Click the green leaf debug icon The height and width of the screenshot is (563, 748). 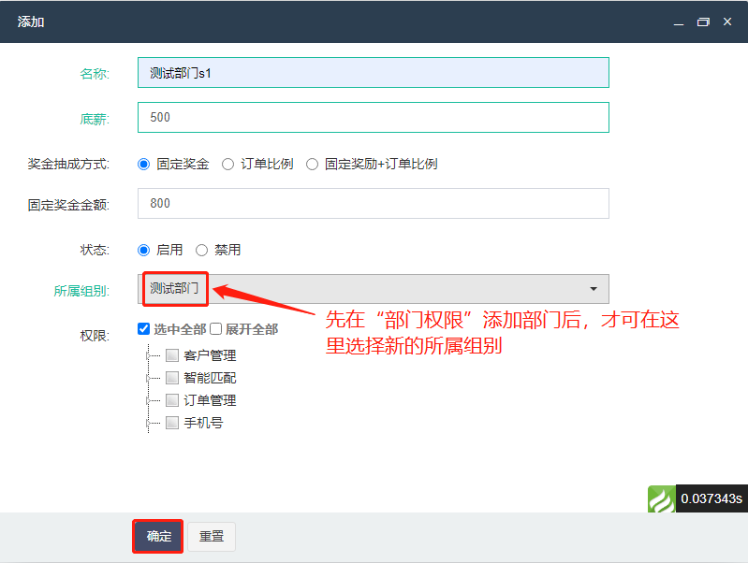coord(661,498)
